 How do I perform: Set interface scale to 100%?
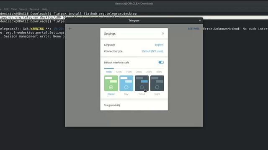point(109,72)
